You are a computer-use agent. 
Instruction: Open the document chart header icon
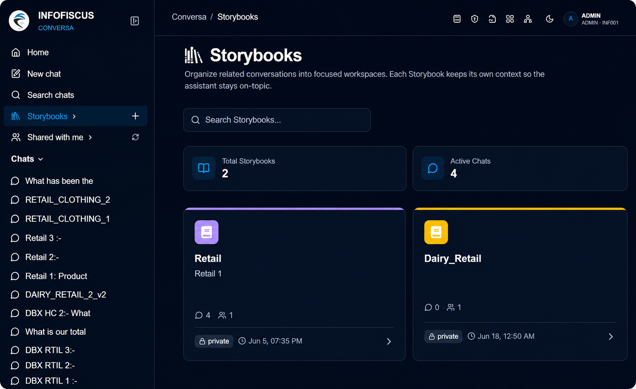click(x=492, y=19)
